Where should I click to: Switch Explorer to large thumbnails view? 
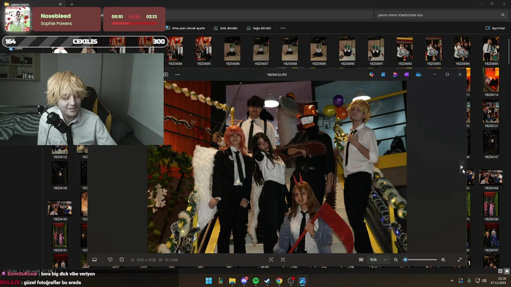(507, 271)
